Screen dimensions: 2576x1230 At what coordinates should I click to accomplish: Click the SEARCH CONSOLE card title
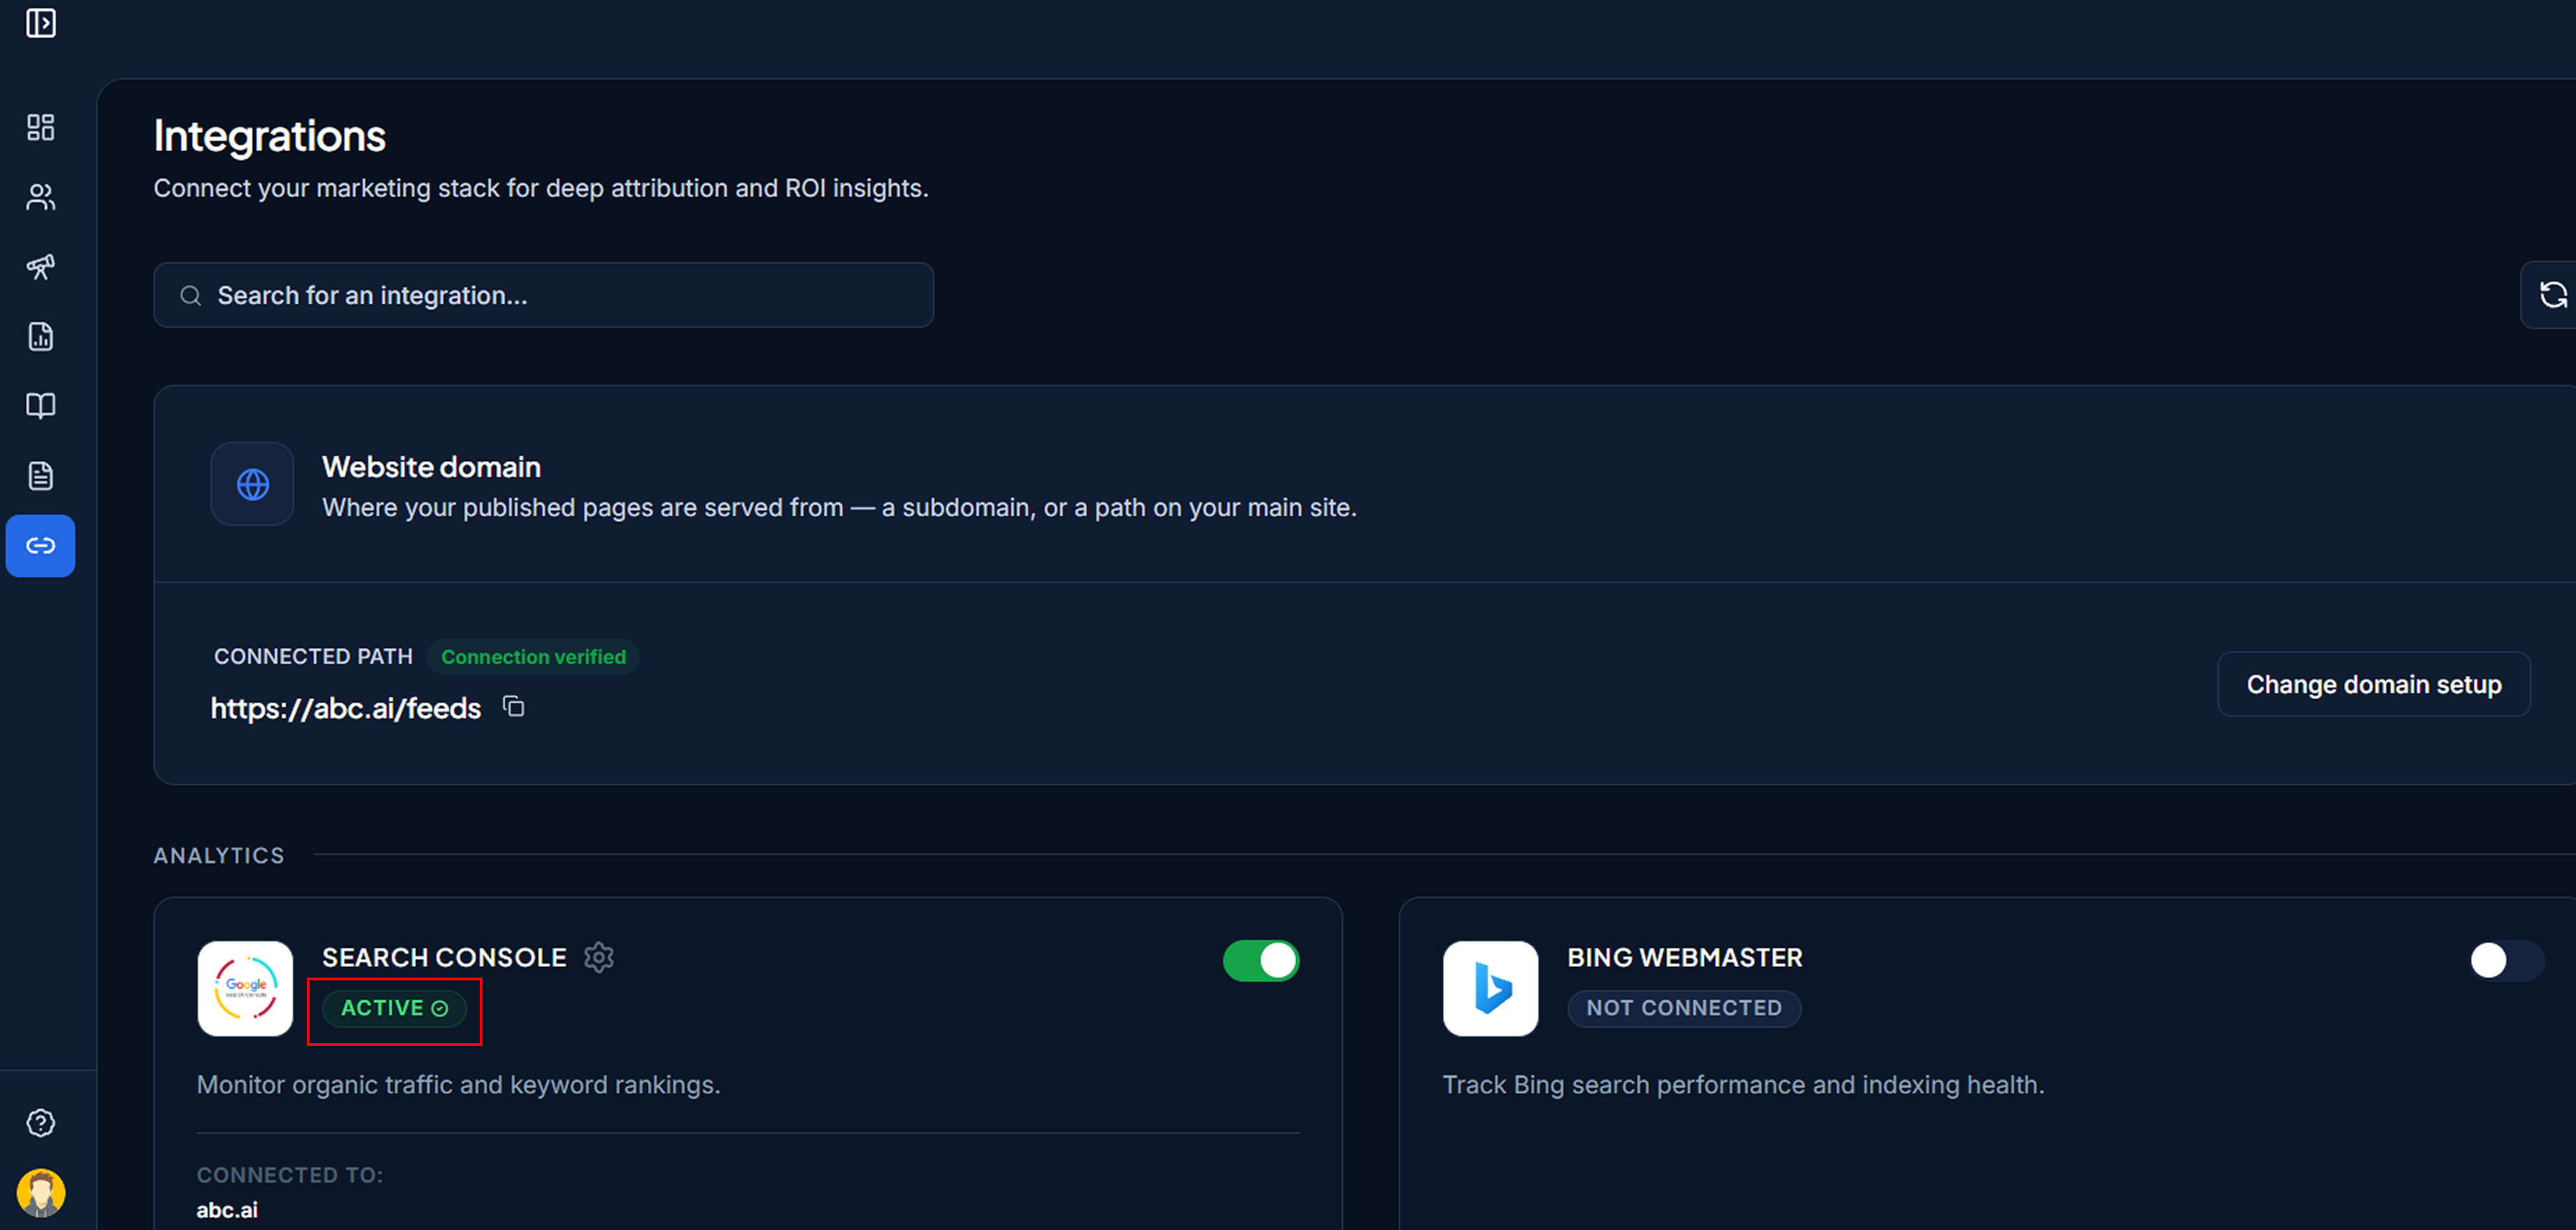[x=444, y=958]
